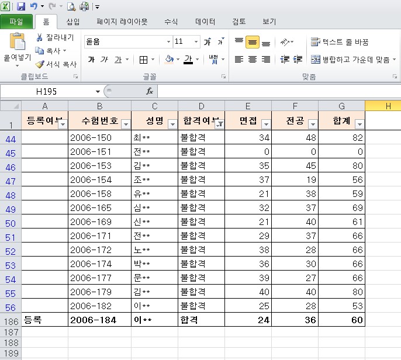Open the 파일 (File) tab
Image resolution: width=401 pixels, height=360 pixels.
point(16,22)
